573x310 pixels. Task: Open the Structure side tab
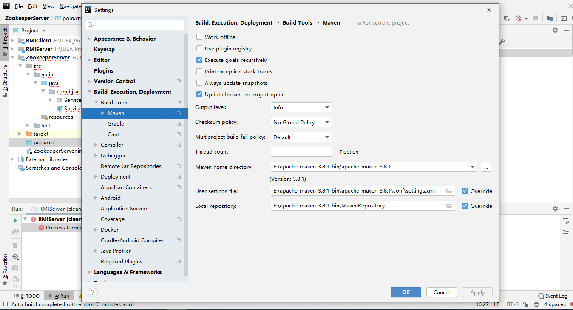coord(5,81)
